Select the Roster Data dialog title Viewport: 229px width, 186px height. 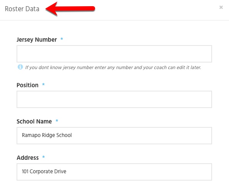coord(22,9)
